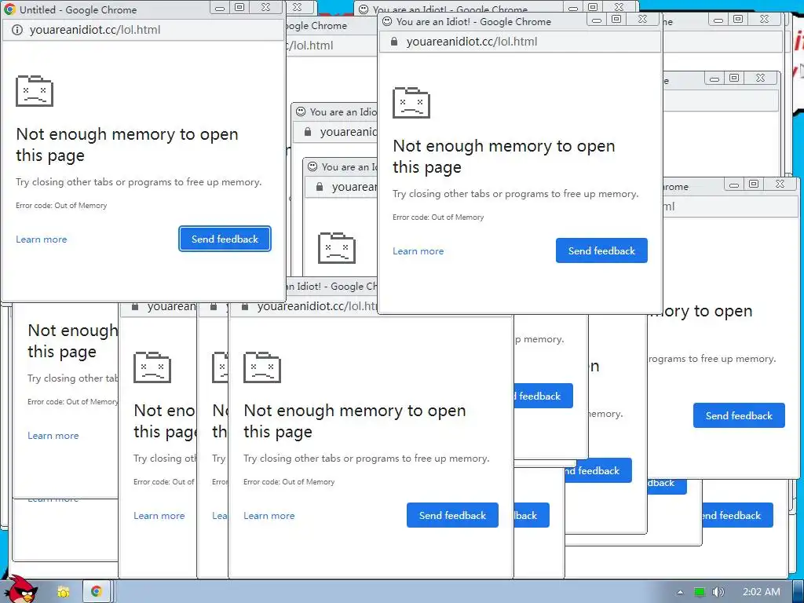This screenshot has height=603, width=804.
Task: Open Learn more link in the Untitled window
Action: tap(41, 239)
